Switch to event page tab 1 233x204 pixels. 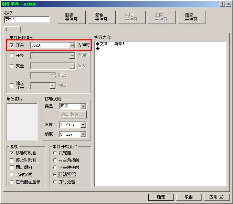[x=12, y=30]
